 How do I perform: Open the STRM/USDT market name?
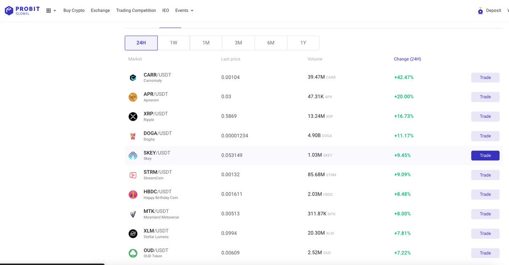(x=158, y=172)
